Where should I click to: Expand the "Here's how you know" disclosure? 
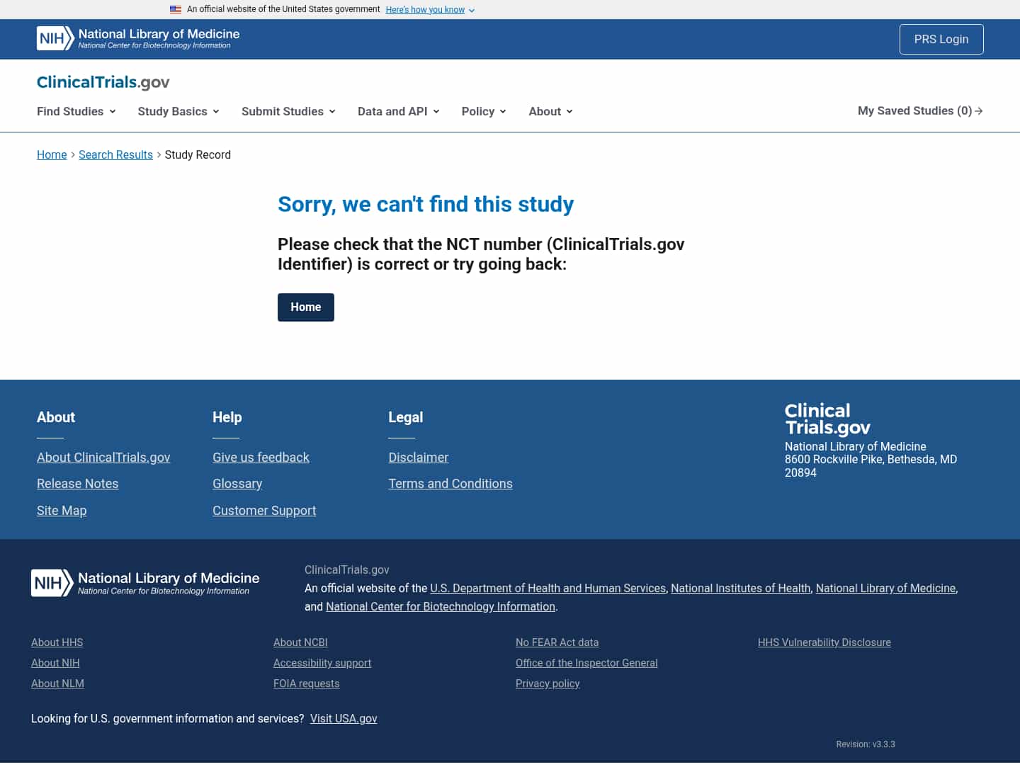424,9
